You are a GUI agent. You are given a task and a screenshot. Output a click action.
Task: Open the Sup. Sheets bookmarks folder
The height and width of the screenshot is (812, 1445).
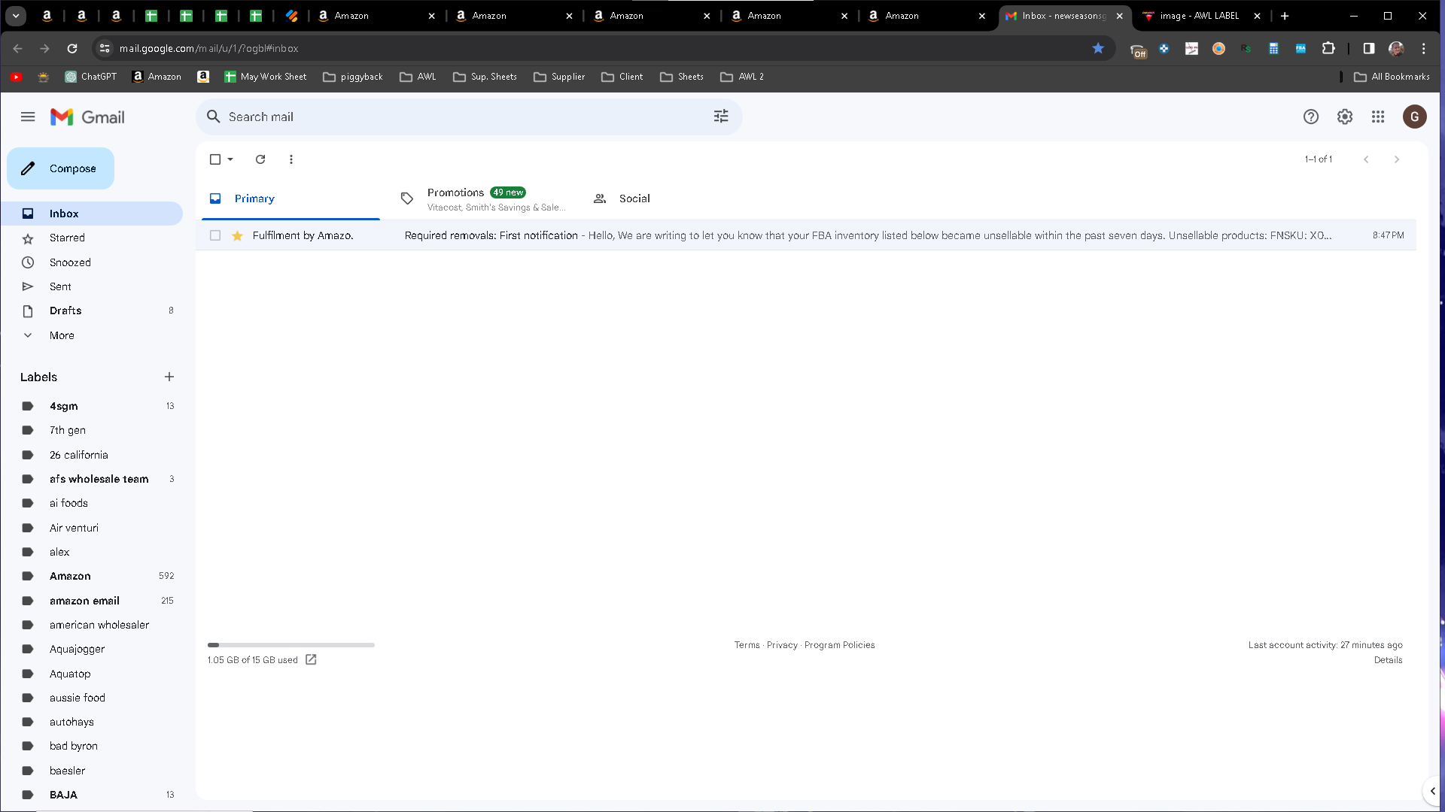point(485,77)
